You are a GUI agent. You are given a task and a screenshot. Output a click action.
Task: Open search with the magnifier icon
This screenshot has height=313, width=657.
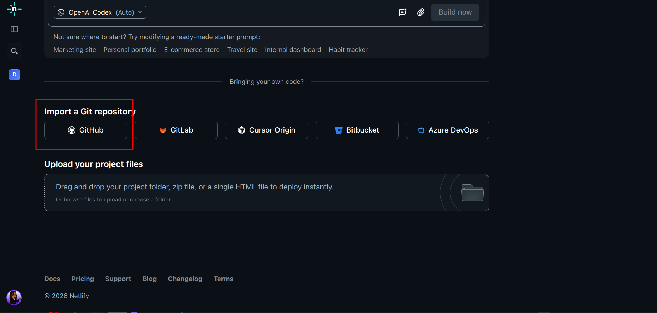14,51
